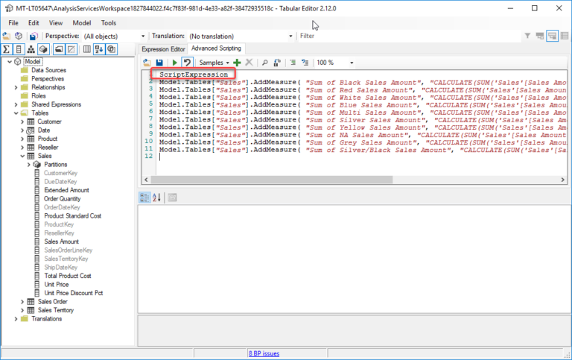The height and width of the screenshot is (360, 572).
Task: Toggle Show Hidden Objects button
Action: click(x=71, y=49)
